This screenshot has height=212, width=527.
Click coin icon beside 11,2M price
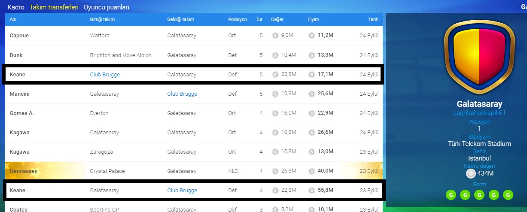point(312,36)
